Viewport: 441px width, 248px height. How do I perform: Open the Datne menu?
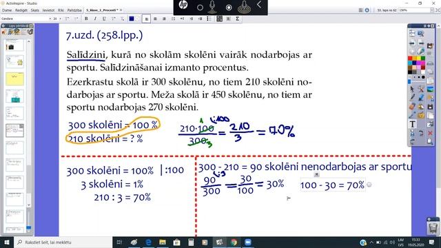(7, 10)
